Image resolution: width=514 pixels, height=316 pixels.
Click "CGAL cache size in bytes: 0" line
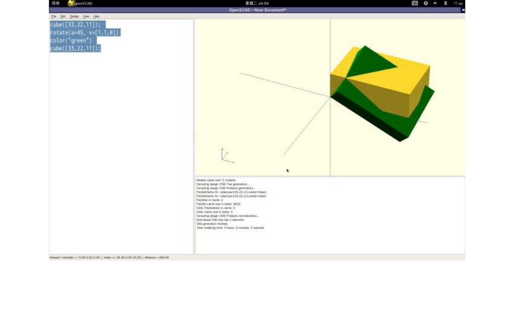(x=214, y=212)
